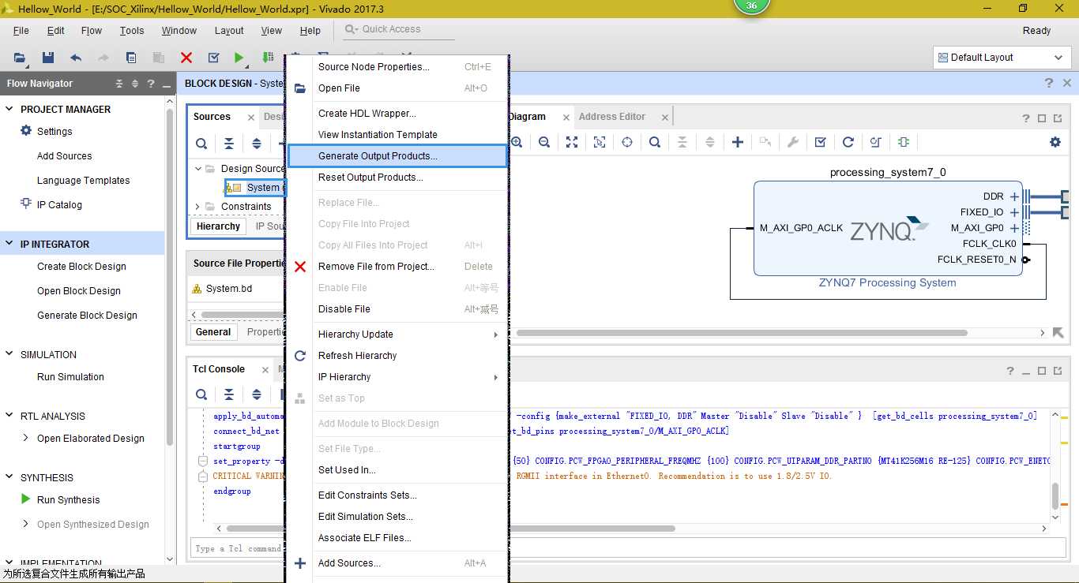This screenshot has width=1079, height=583.
Task: Click Generate Block Design link
Action: click(87, 315)
